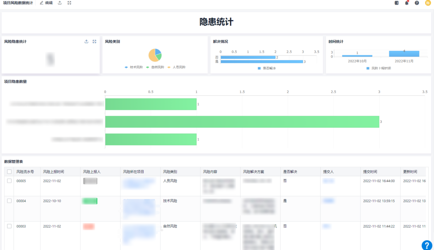Click the blue floating help button

pos(427,245)
